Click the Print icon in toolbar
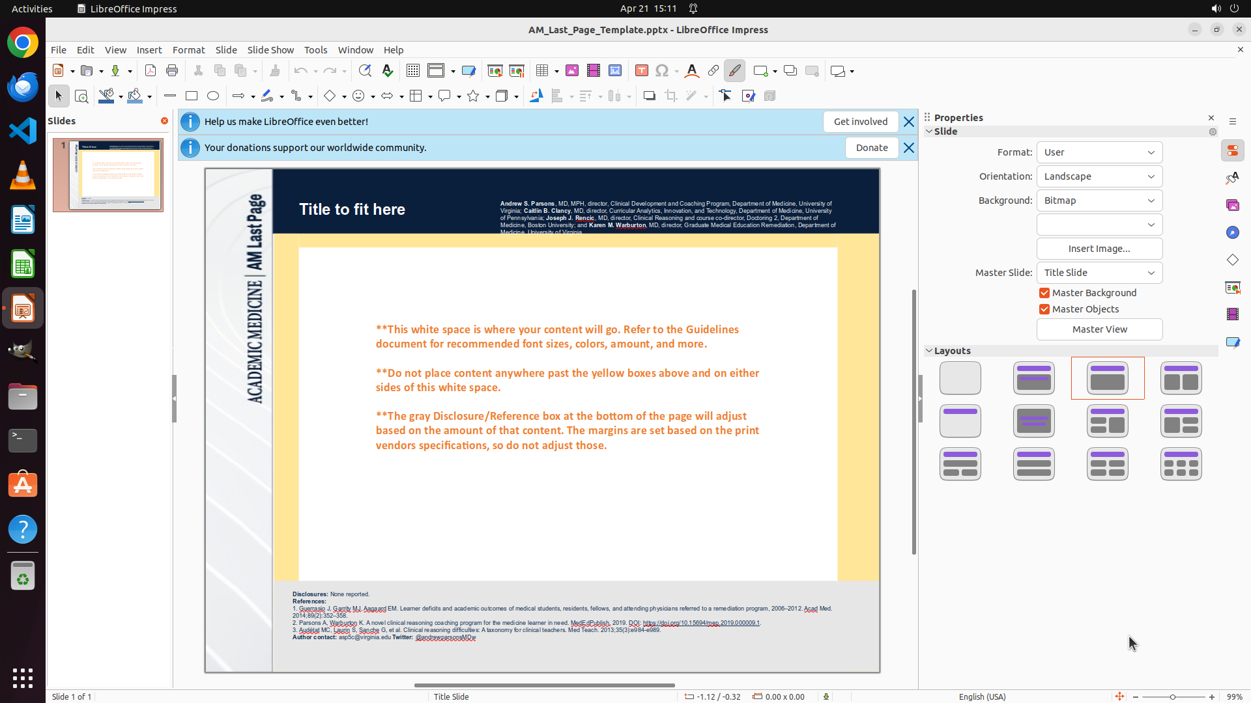 click(x=172, y=71)
